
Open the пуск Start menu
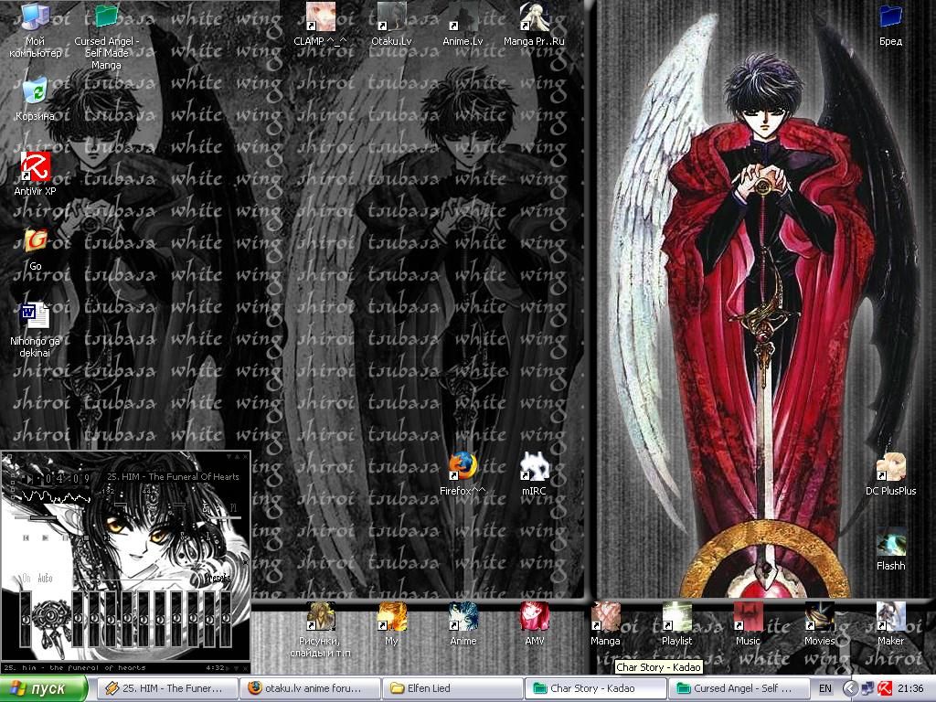pyautogui.click(x=44, y=688)
